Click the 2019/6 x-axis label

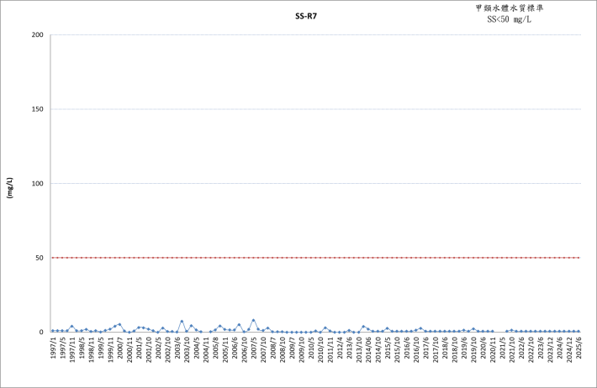[x=464, y=347]
